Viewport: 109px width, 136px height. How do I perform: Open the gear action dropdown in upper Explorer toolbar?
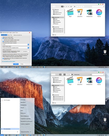pos(75,7)
